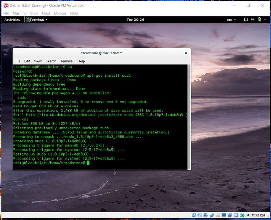
Task: Open the terminal window's Terminal menu
Action: tap(67, 61)
